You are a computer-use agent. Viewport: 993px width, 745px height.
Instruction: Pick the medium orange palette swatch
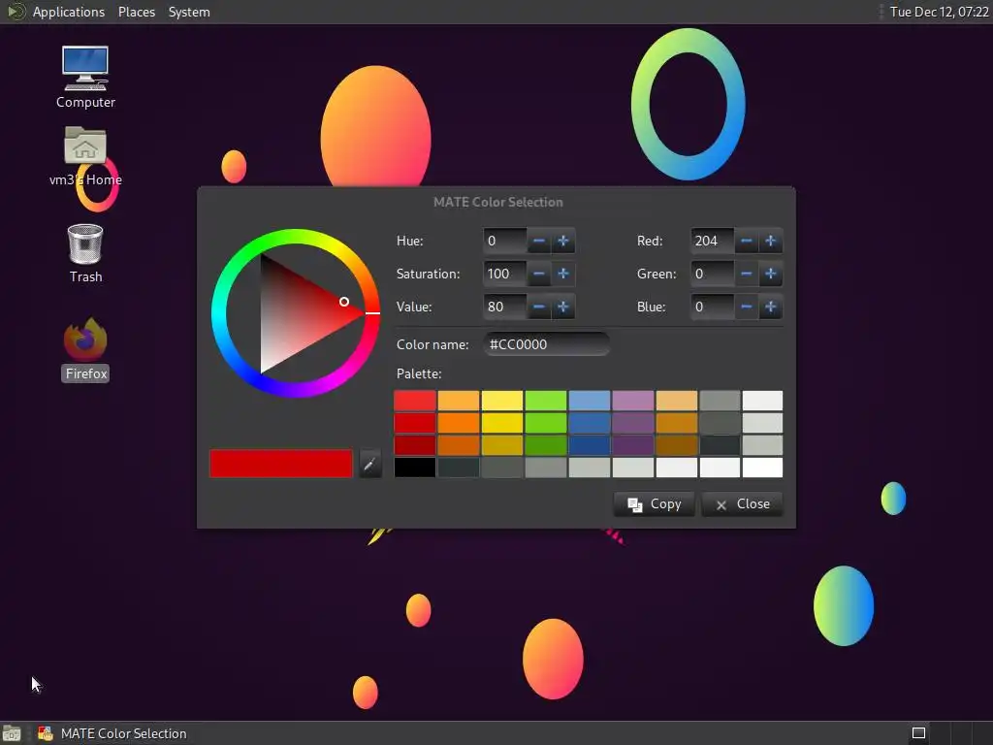pyautogui.click(x=459, y=423)
